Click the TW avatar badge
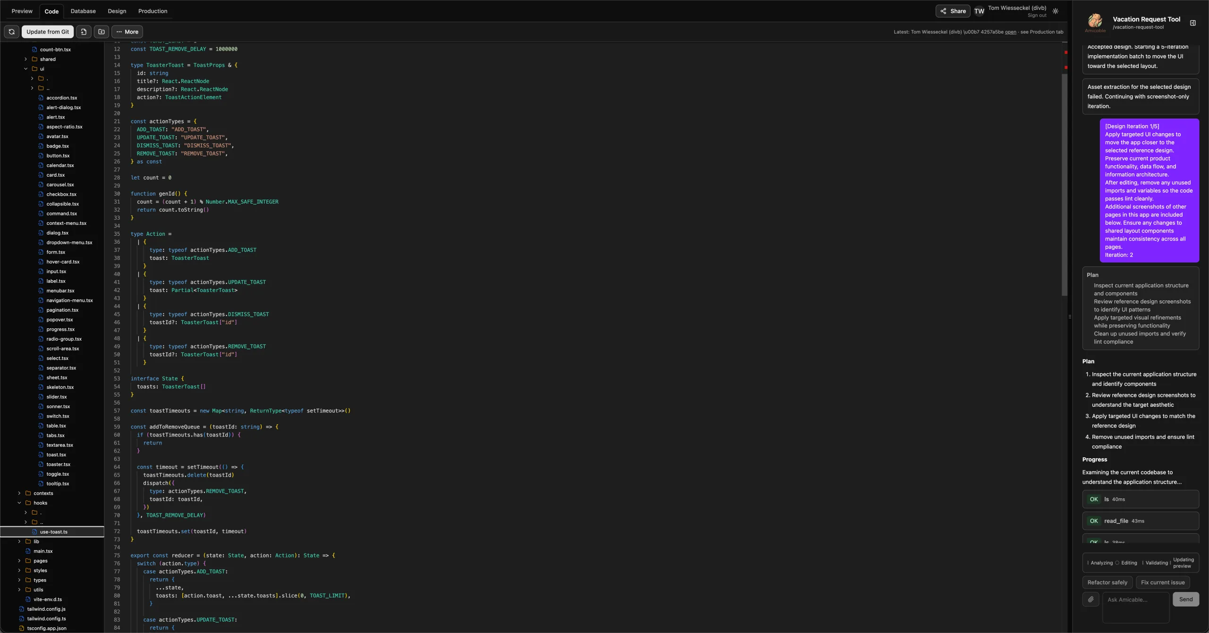 click(979, 11)
